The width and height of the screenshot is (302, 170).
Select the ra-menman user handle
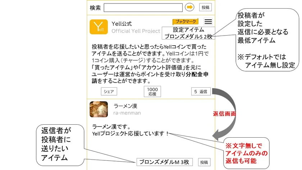point(127,113)
